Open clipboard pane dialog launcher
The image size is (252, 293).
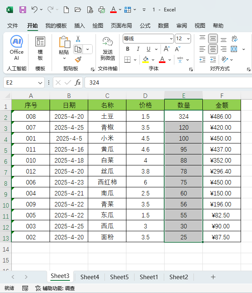(93, 69)
